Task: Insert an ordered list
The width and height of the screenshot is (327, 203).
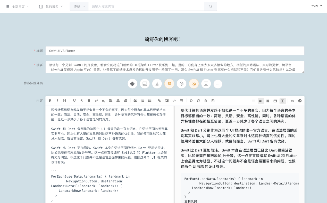Action: coord(142,101)
